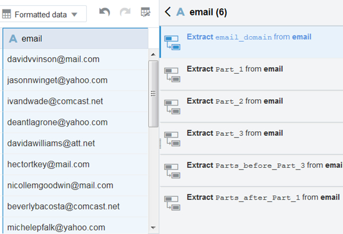This screenshot has width=343, height=234.
Task: Click the edit table icon in toolbar
Action: [146, 13]
